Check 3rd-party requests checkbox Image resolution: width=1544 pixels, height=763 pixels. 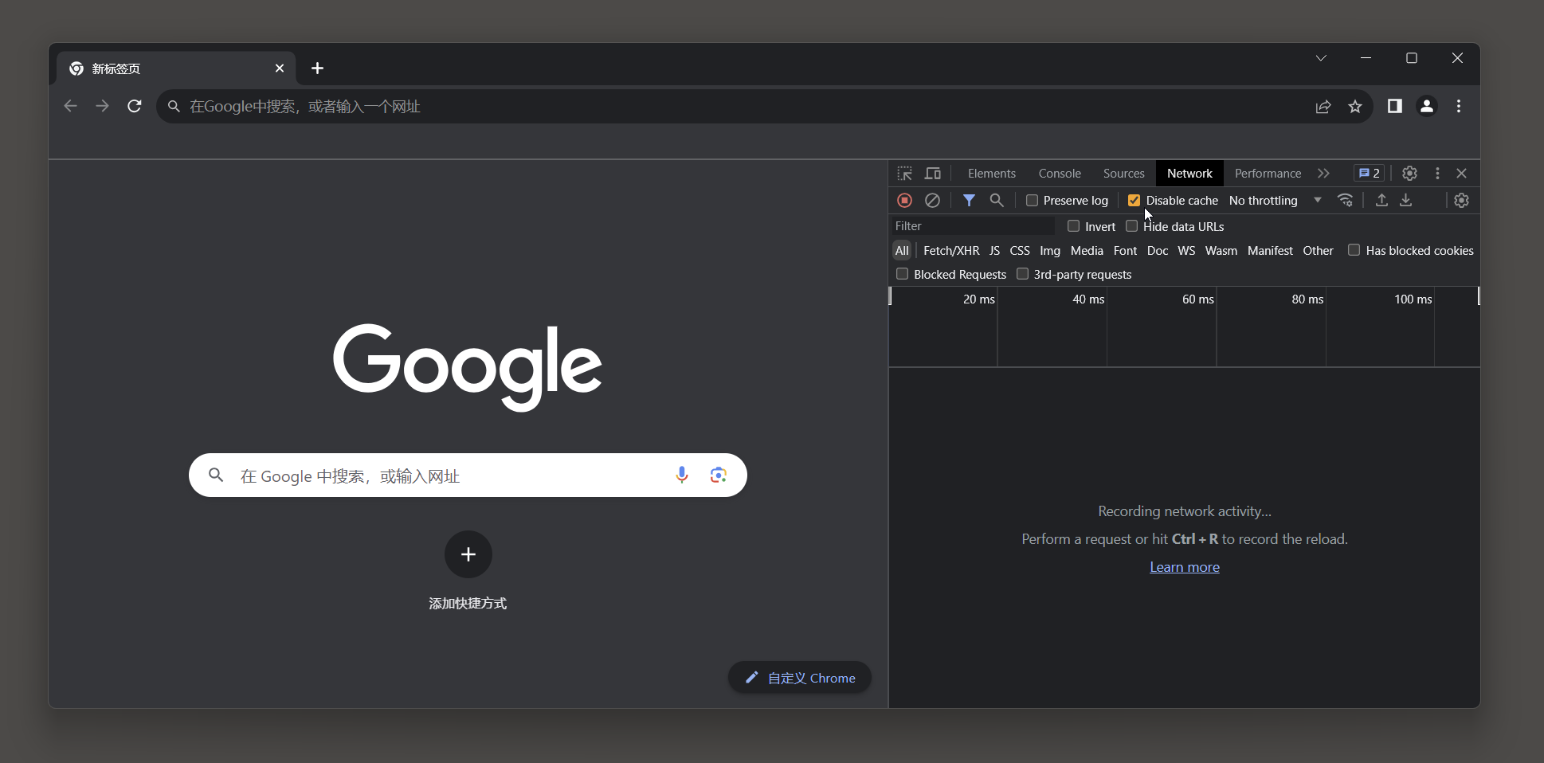click(x=1022, y=274)
